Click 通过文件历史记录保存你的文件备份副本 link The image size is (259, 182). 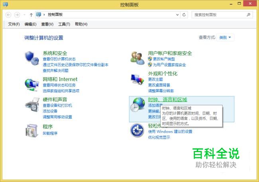point(75,65)
